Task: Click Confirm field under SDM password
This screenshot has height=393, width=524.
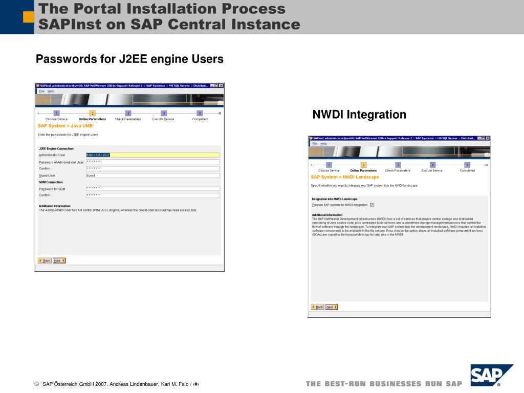Action: pyautogui.click(x=153, y=195)
